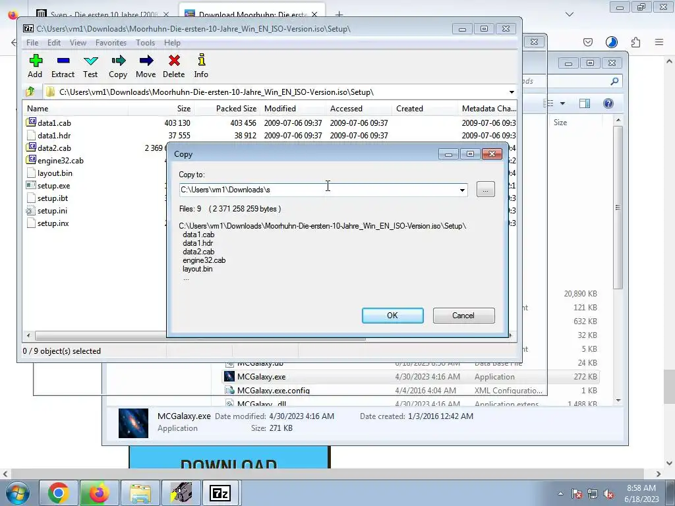Open the Firefox hamburger menu
The height and width of the screenshot is (506, 675).
[659, 42]
